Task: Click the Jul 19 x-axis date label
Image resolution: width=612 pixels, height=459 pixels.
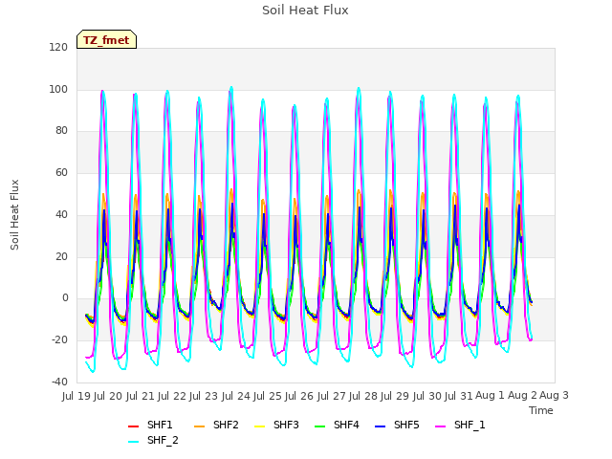Action: (x=76, y=396)
